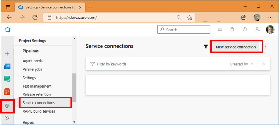Open the help question mark icon
The image size is (279, 125).
pyautogui.click(x=245, y=30)
